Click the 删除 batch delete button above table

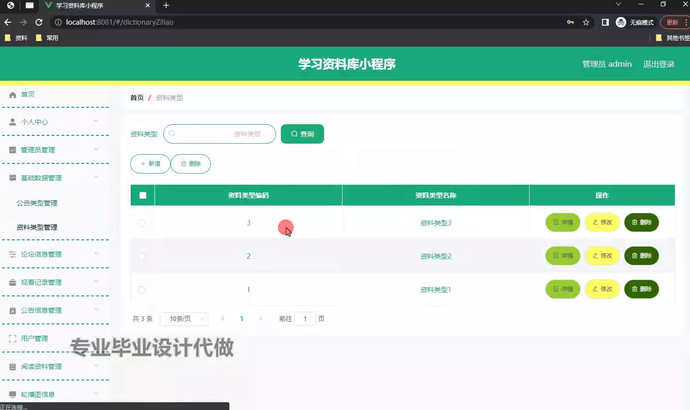pyautogui.click(x=190, y=164)
